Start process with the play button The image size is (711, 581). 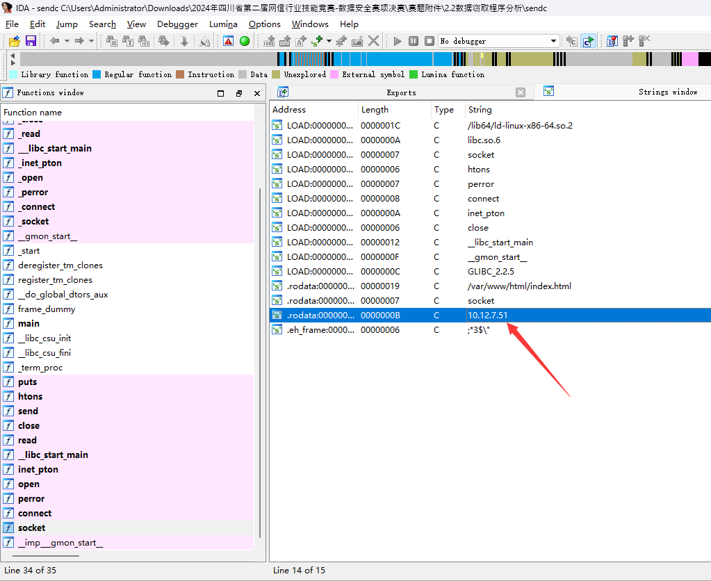[x=398, y=41]
